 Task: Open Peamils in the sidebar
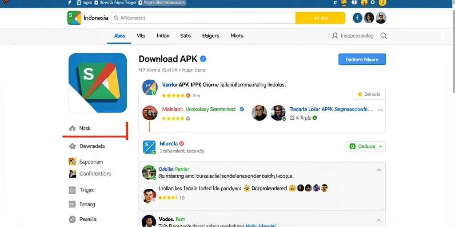click(x=88, y=219)
